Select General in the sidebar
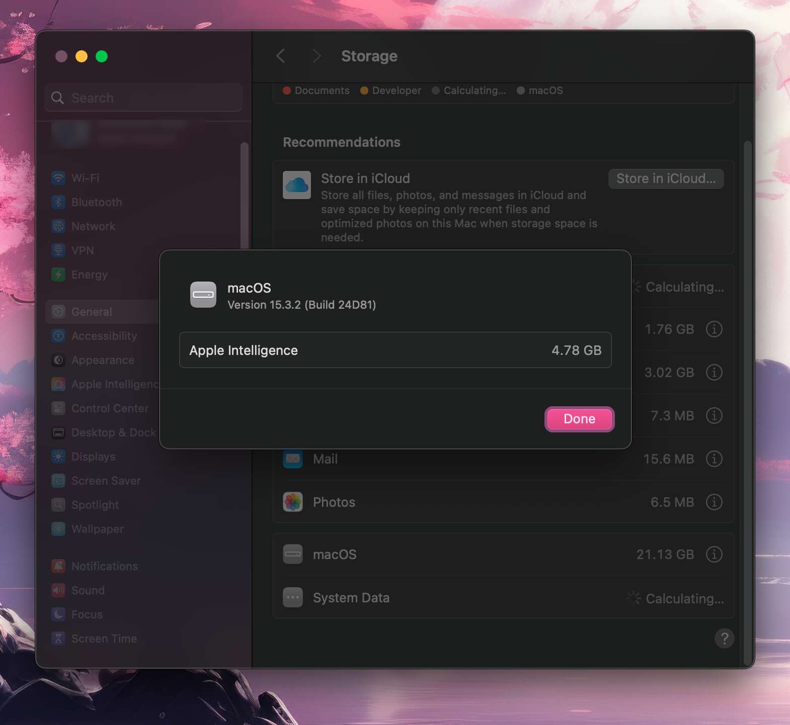The height and width of the screenshot is (725, 790). click(103, 312)
